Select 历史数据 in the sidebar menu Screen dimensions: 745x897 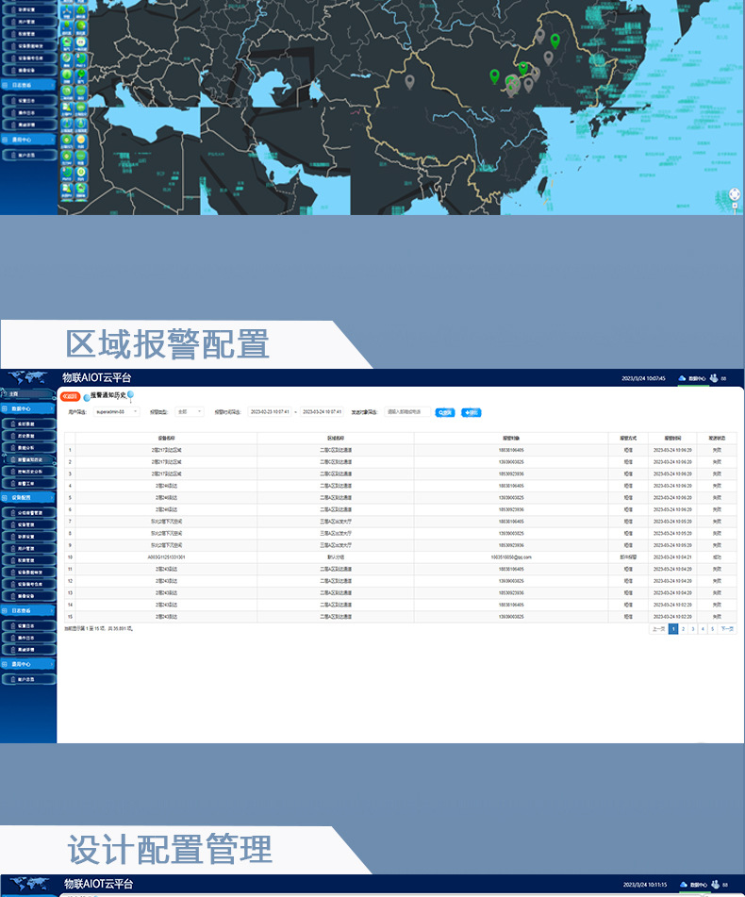coord(27,436)
